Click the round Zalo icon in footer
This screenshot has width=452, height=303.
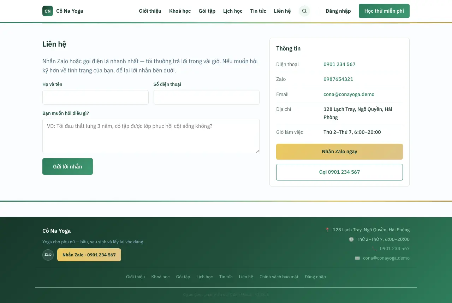coord(48,255)
